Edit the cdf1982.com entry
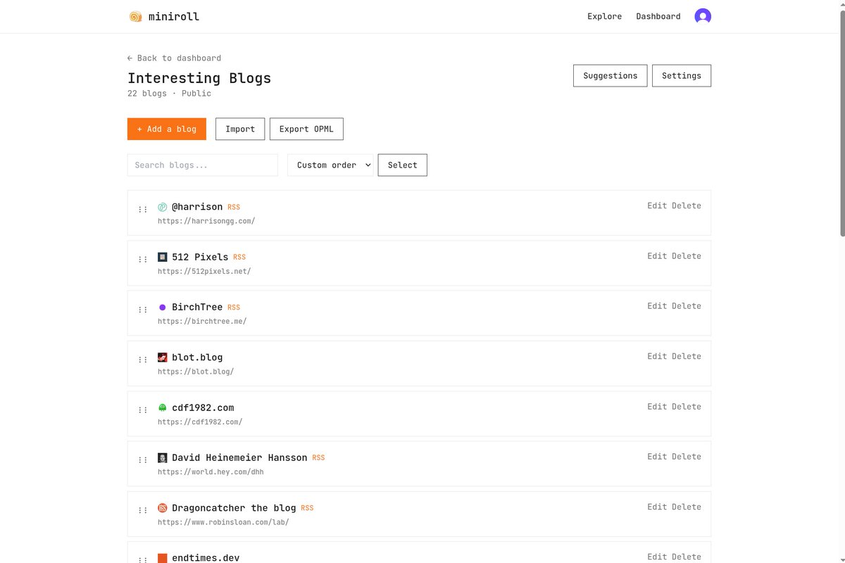This screenshot has height=563, width=845. [x=657, y=406]
